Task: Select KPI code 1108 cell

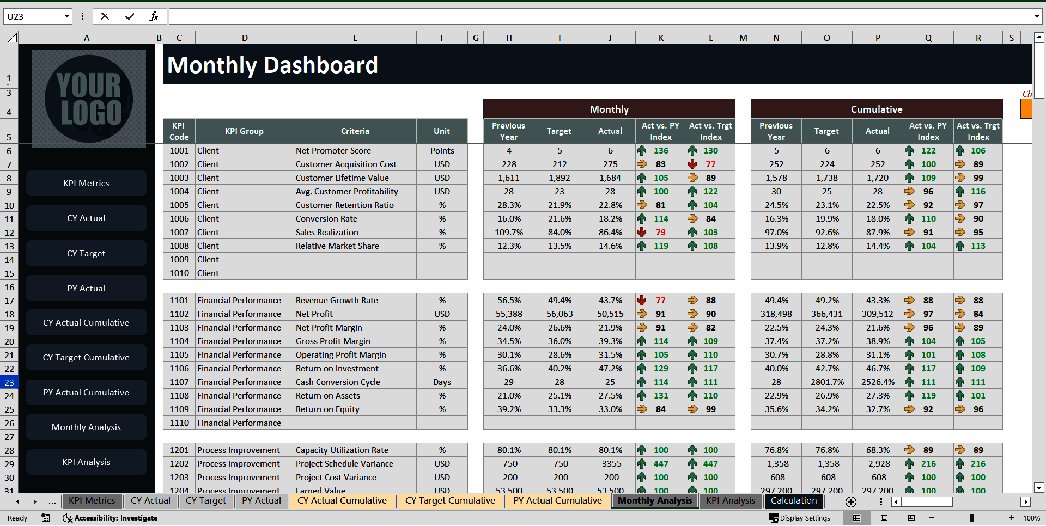Action: [179, 395]
